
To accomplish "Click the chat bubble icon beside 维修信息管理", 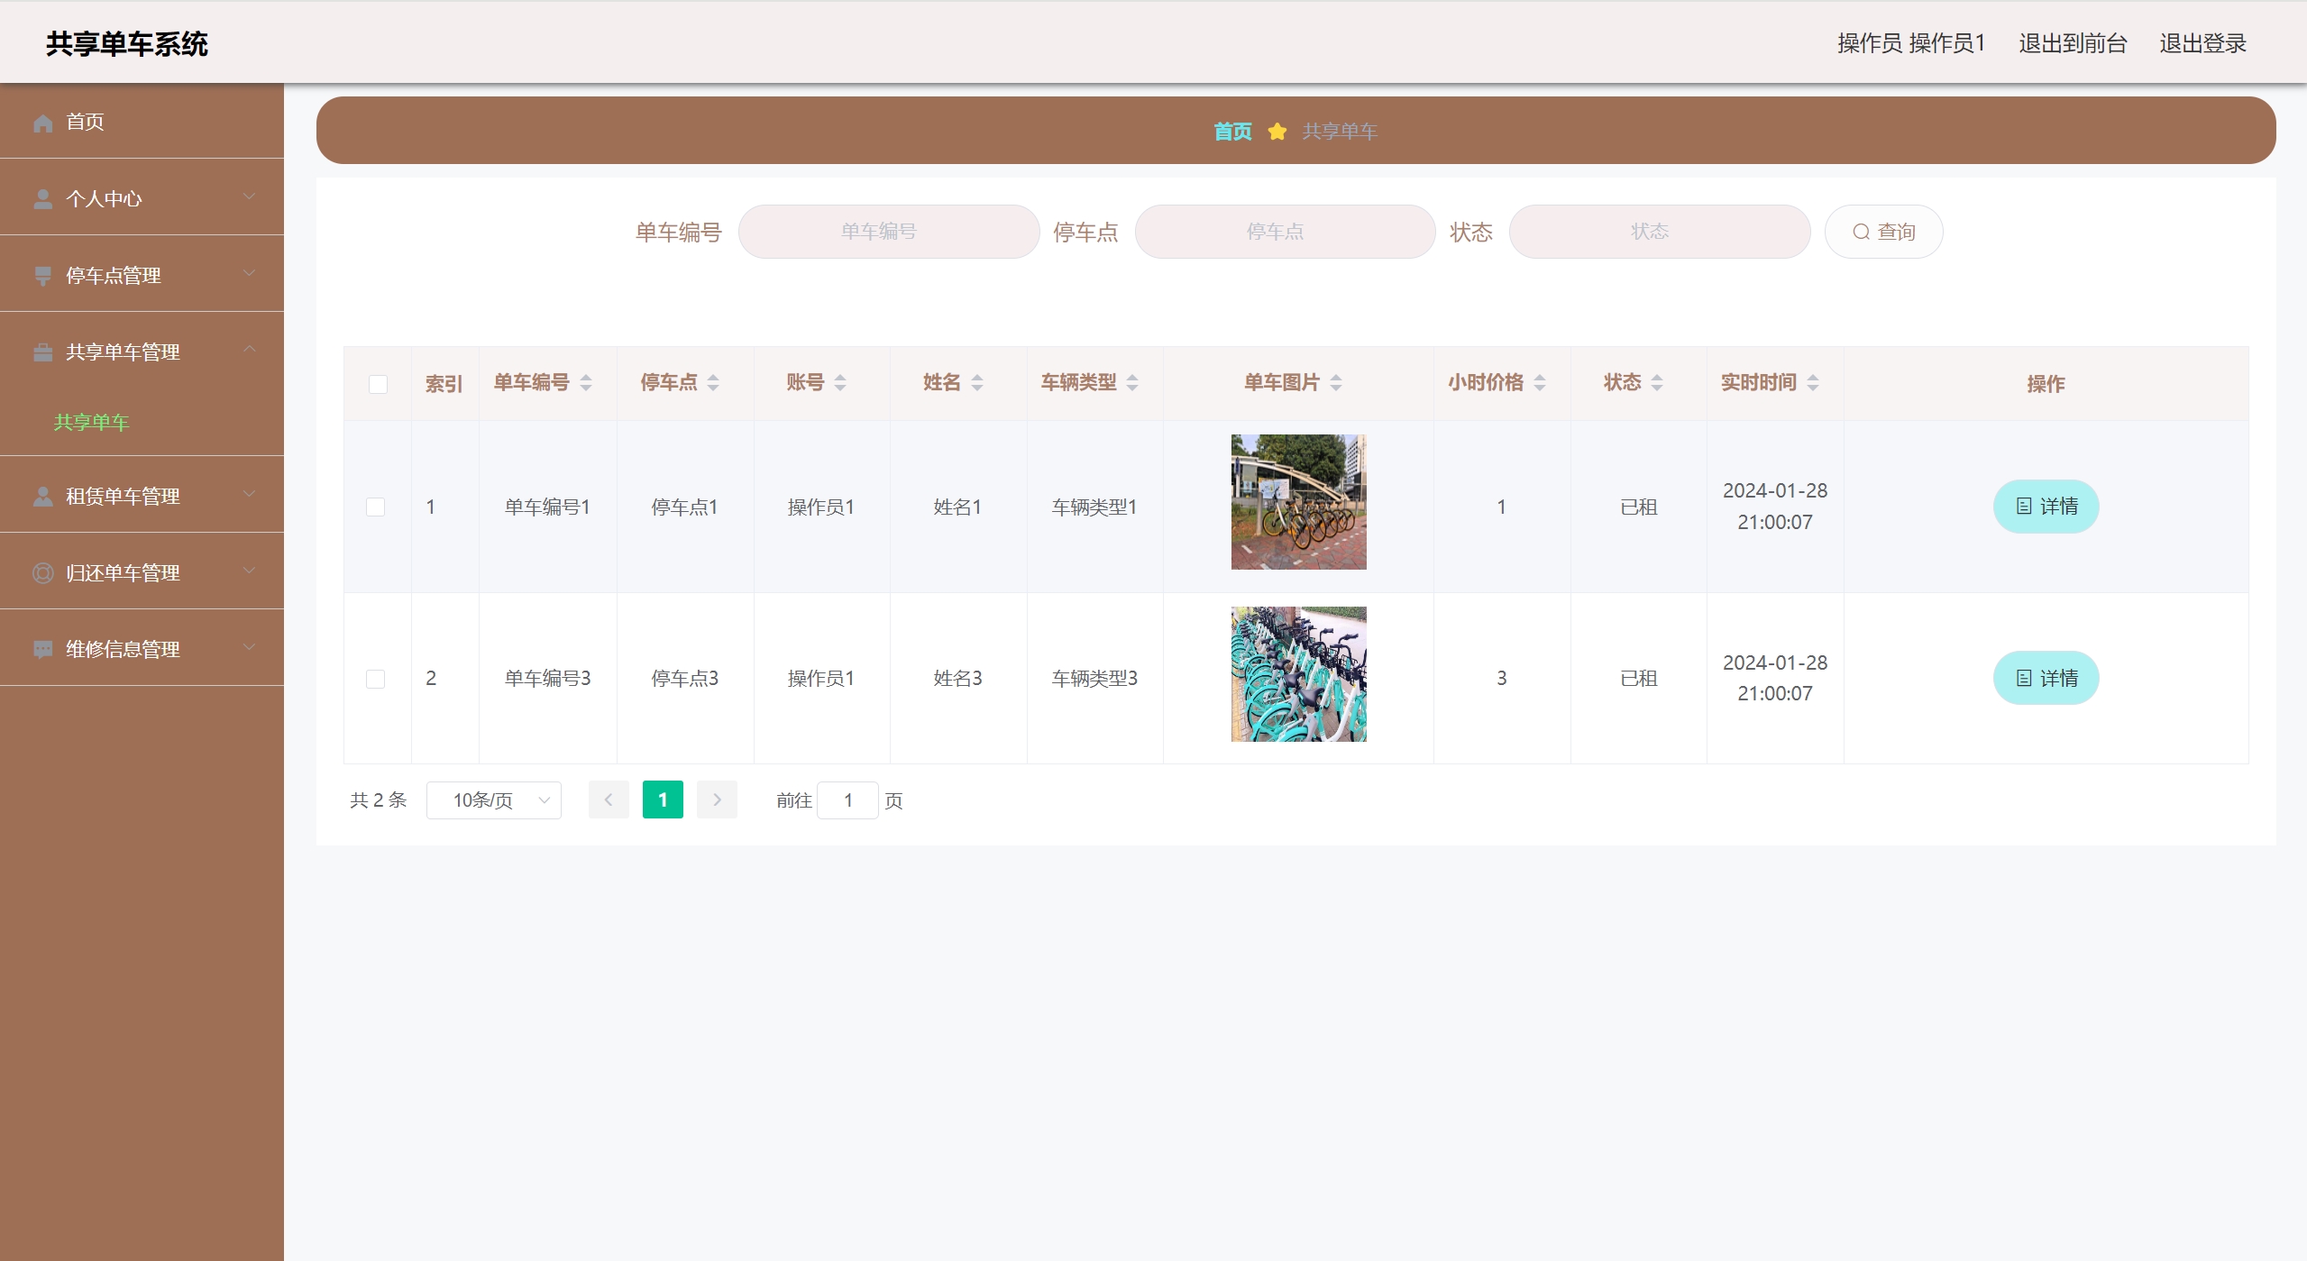I will pyautogui.click(x=42, y=649).
